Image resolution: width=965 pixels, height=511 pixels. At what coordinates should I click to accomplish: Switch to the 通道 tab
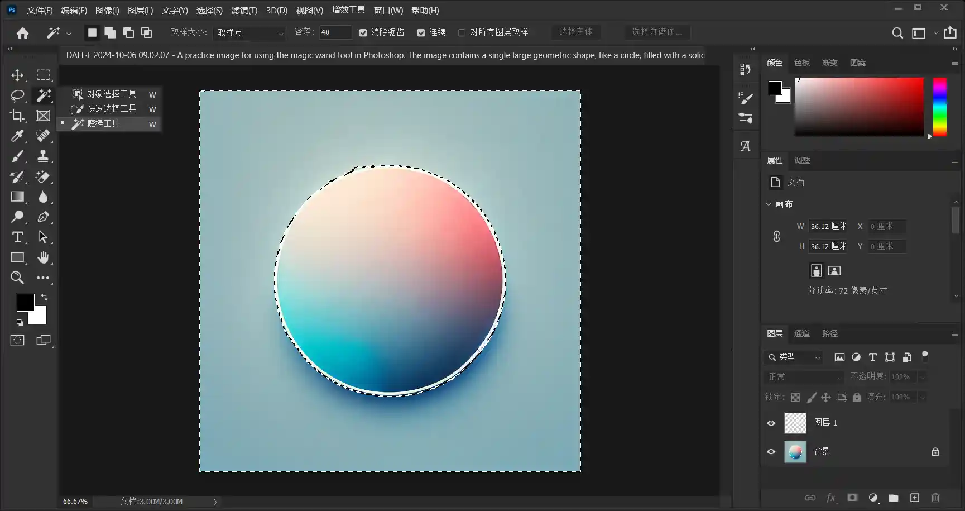click(x=802, y=334)
